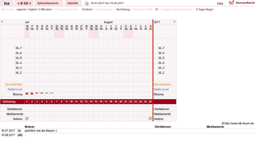Click the cycle number # 46
This screenshot has height=142, width=255.
click(24, 3)
